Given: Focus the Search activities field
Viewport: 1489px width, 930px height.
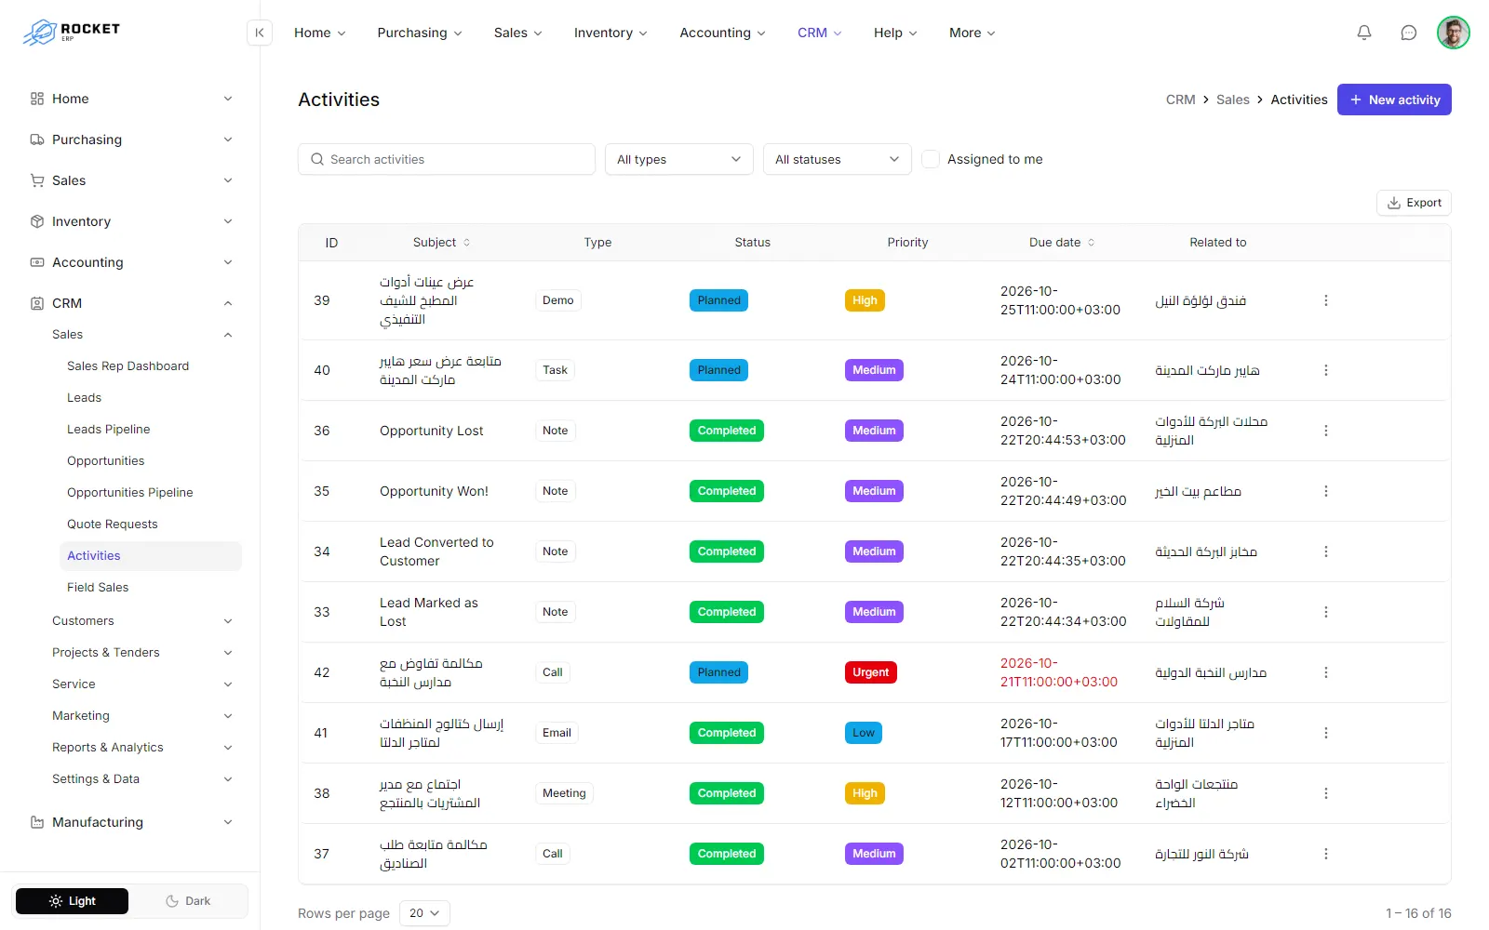Looking at the screenshot, I should tap(447, 159).
